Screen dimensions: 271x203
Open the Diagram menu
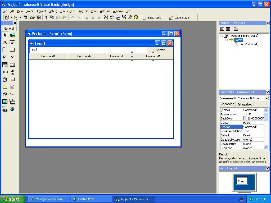[83, 11]
